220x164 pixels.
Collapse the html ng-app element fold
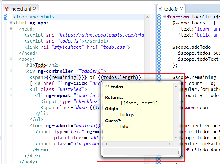11,23
